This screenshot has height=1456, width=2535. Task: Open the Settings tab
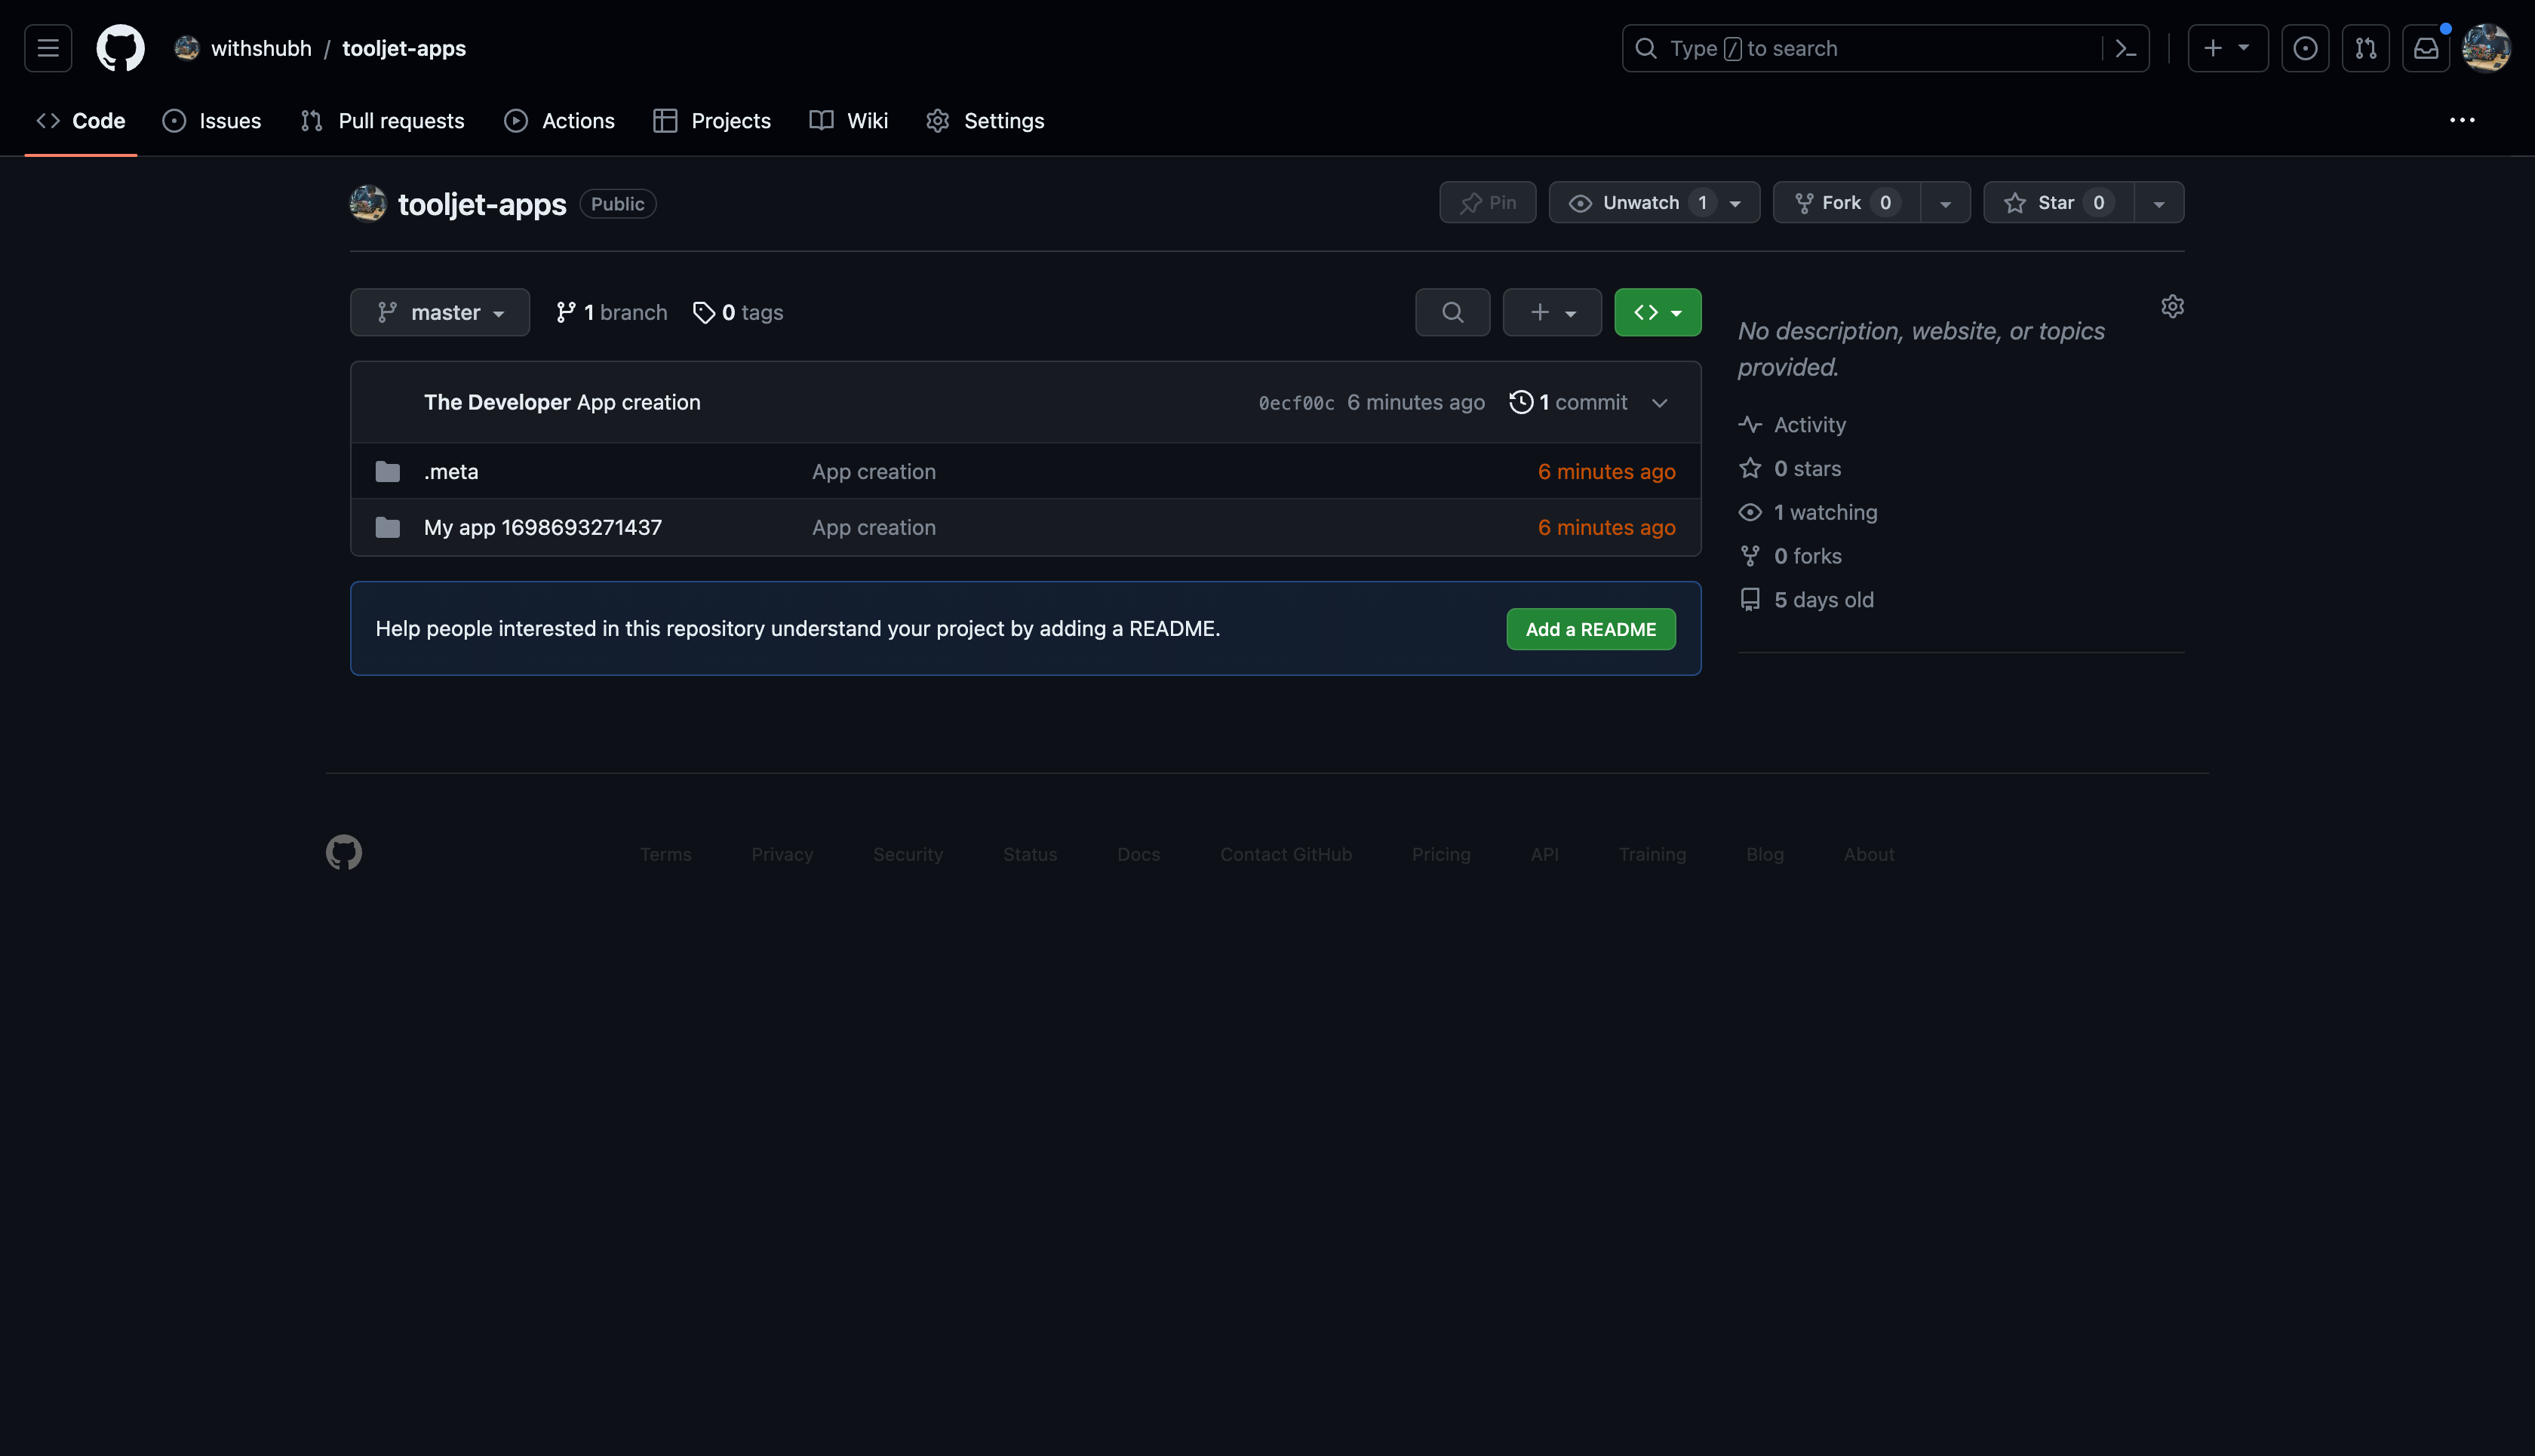click(986, 121)
